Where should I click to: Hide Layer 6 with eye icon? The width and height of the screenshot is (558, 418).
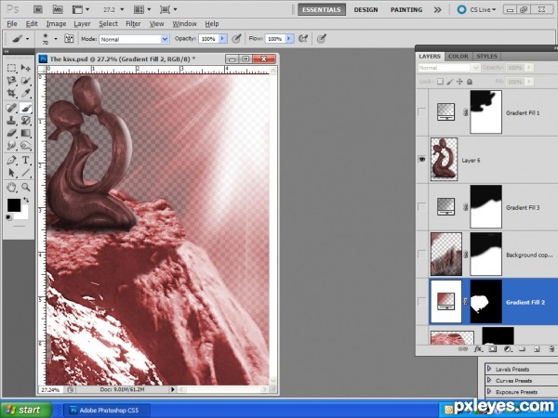pos(421,160)
